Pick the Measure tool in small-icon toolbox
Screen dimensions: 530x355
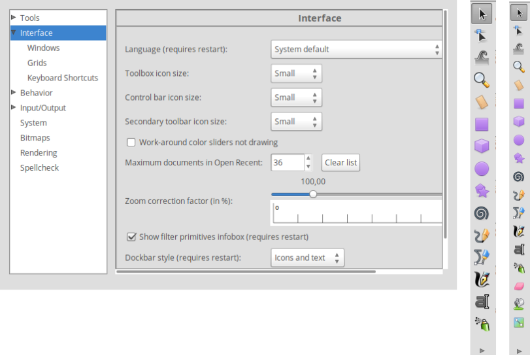pos(519,85)
